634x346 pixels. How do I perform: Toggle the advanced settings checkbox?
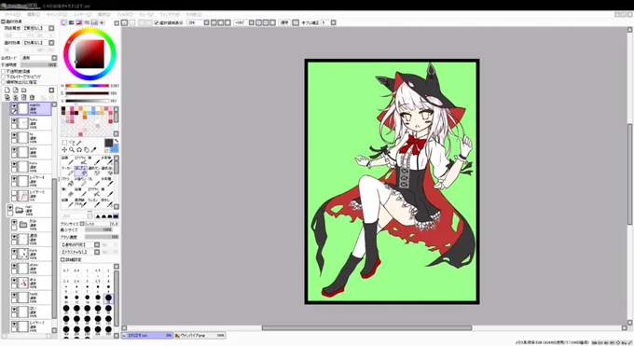click(62, 259)
